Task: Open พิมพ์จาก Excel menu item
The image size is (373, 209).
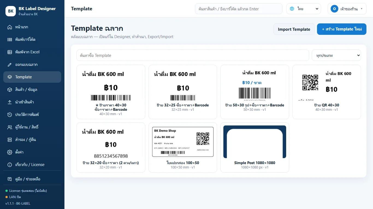Action: tap(32, 52)
